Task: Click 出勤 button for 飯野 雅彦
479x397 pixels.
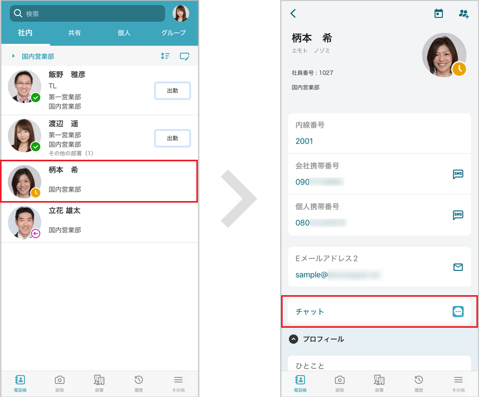Action: (x=173, y=90)
